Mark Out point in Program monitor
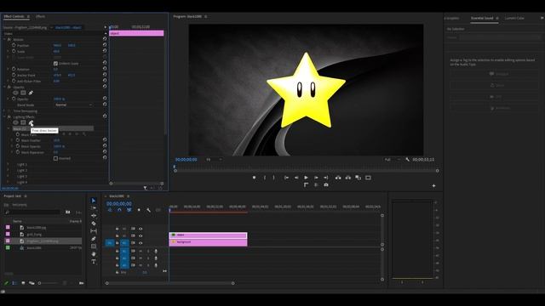 [274, 178]
